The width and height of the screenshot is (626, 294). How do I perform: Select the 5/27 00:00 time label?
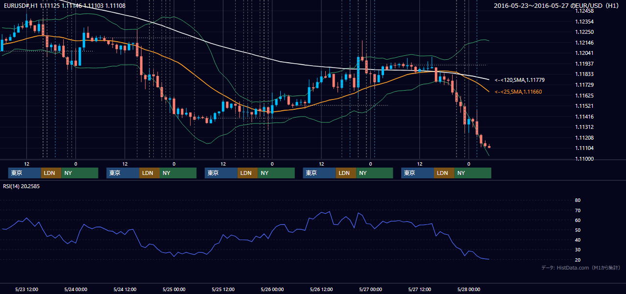click(370, 289)
